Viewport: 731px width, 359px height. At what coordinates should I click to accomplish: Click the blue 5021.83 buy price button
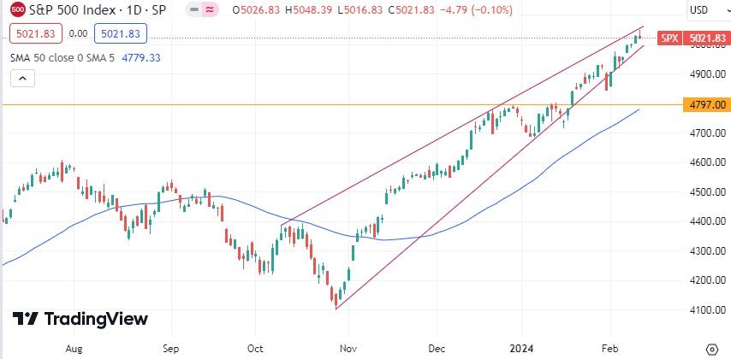pos(121,34)
